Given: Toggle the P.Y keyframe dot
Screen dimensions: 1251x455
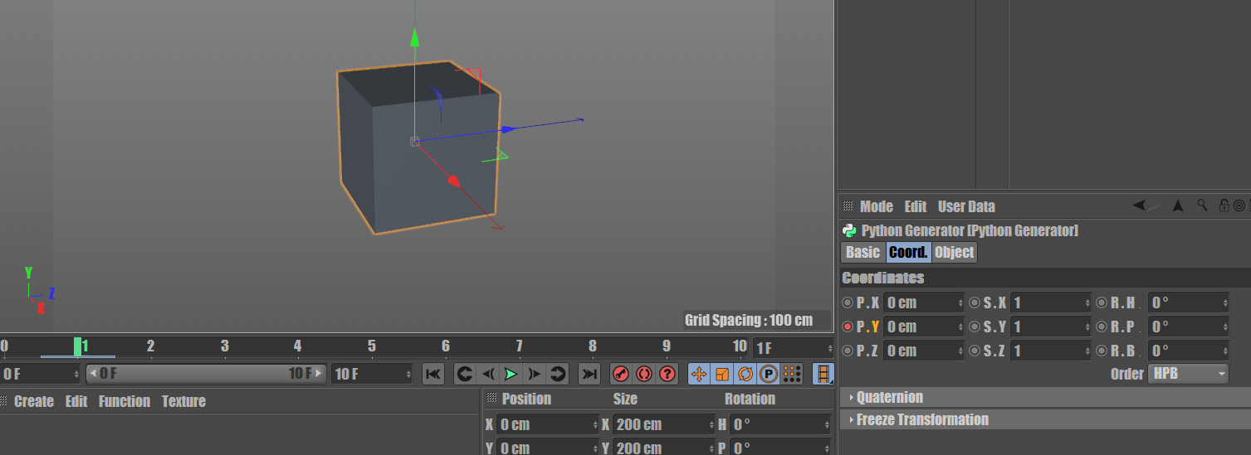Looking at the screenshot, I should 848,327.
